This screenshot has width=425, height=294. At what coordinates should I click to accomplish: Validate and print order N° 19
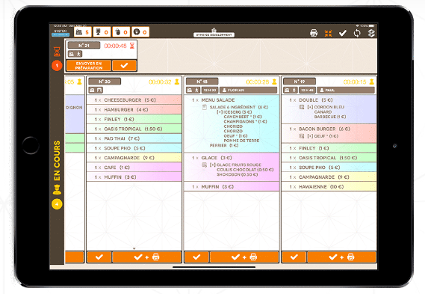point(341,257)
